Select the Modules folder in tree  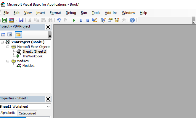(23, 61)
